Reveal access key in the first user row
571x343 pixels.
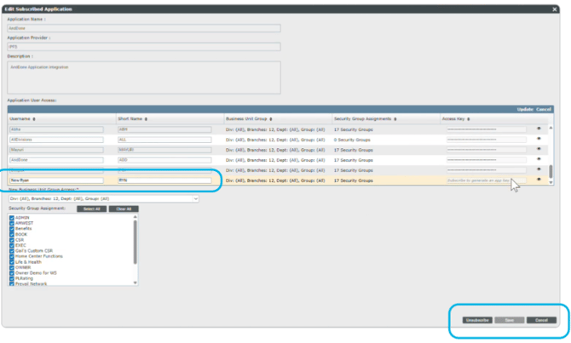(538, 129)
